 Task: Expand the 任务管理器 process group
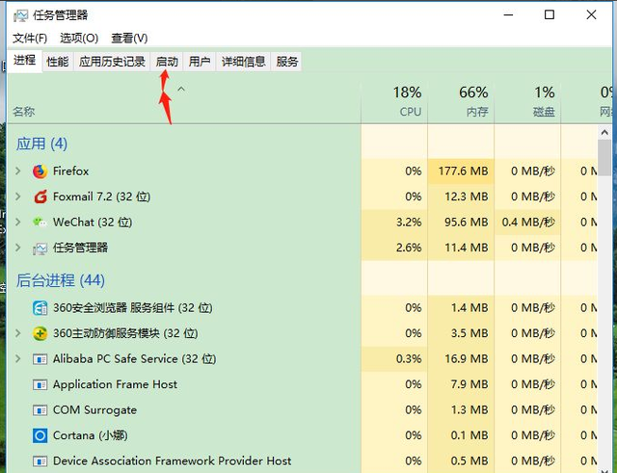click(x=18, y=248)
